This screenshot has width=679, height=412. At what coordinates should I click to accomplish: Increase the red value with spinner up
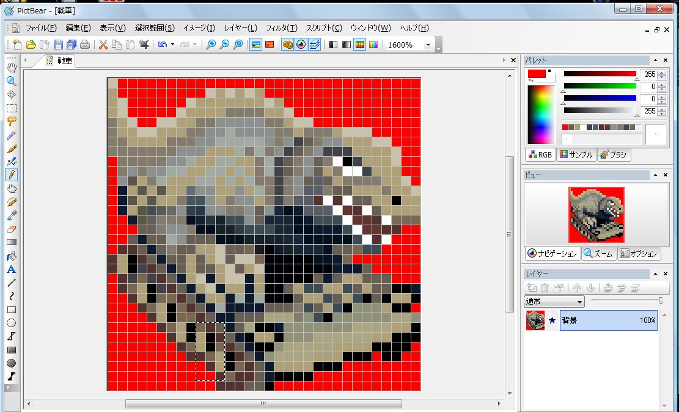point(661,73)
